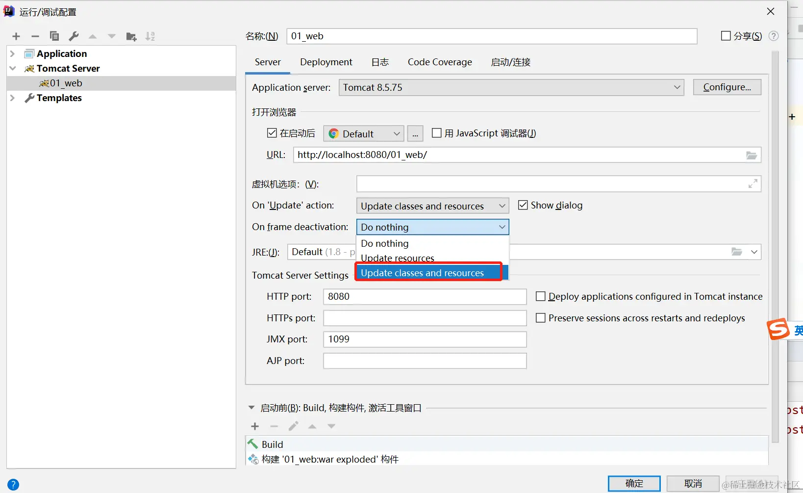803x493 pixels.
Task: Click the JMX port field
Action: [425, 339]
